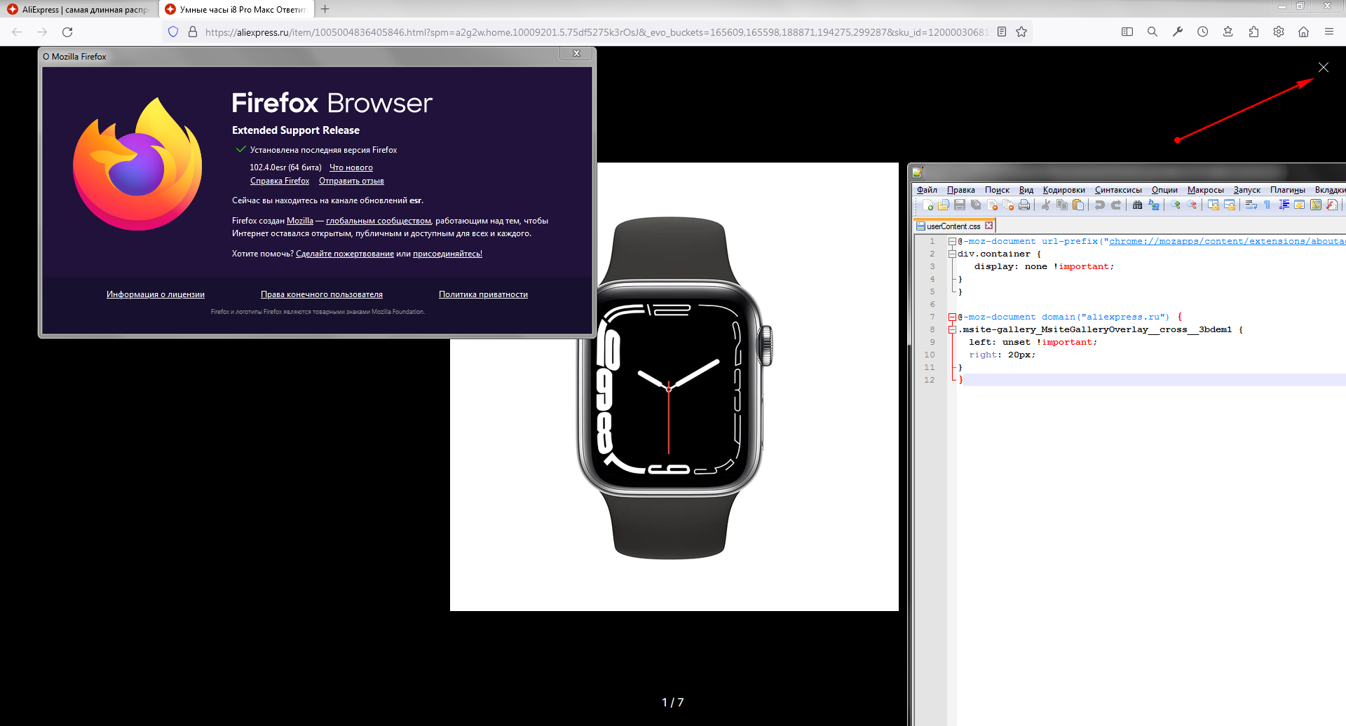
Task: Open history clock icon
Action: coord(1203,32)
